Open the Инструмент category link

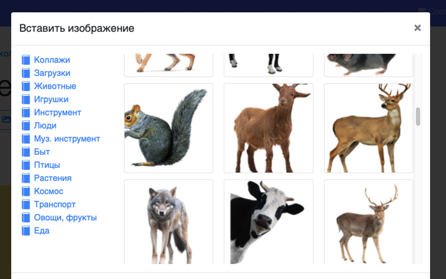pos(58,112)
